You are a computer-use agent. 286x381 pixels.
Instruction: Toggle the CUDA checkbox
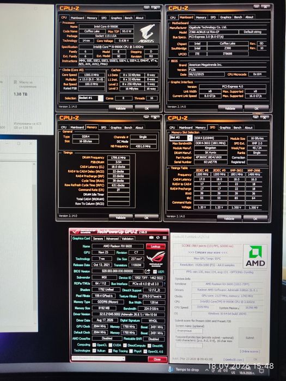(x=111, y=345)
